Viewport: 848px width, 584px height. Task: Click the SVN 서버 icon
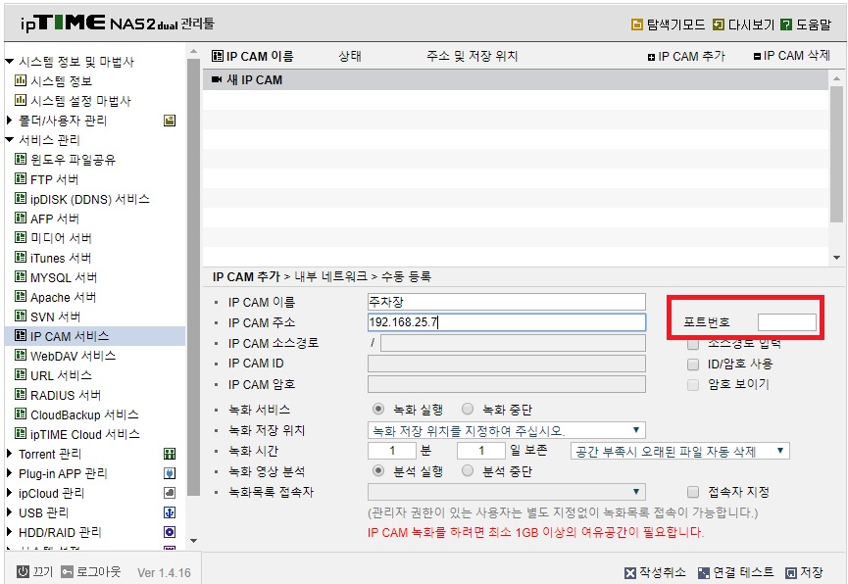tap(21, 316)
